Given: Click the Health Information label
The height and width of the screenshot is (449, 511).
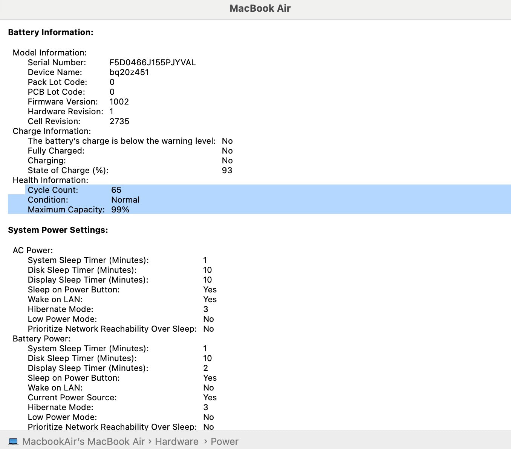Looking at the screenshot, I should click(x=50, y=180).
